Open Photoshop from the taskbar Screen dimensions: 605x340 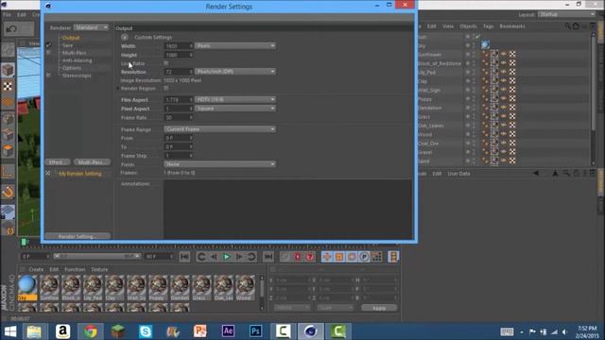pos(255,331)
